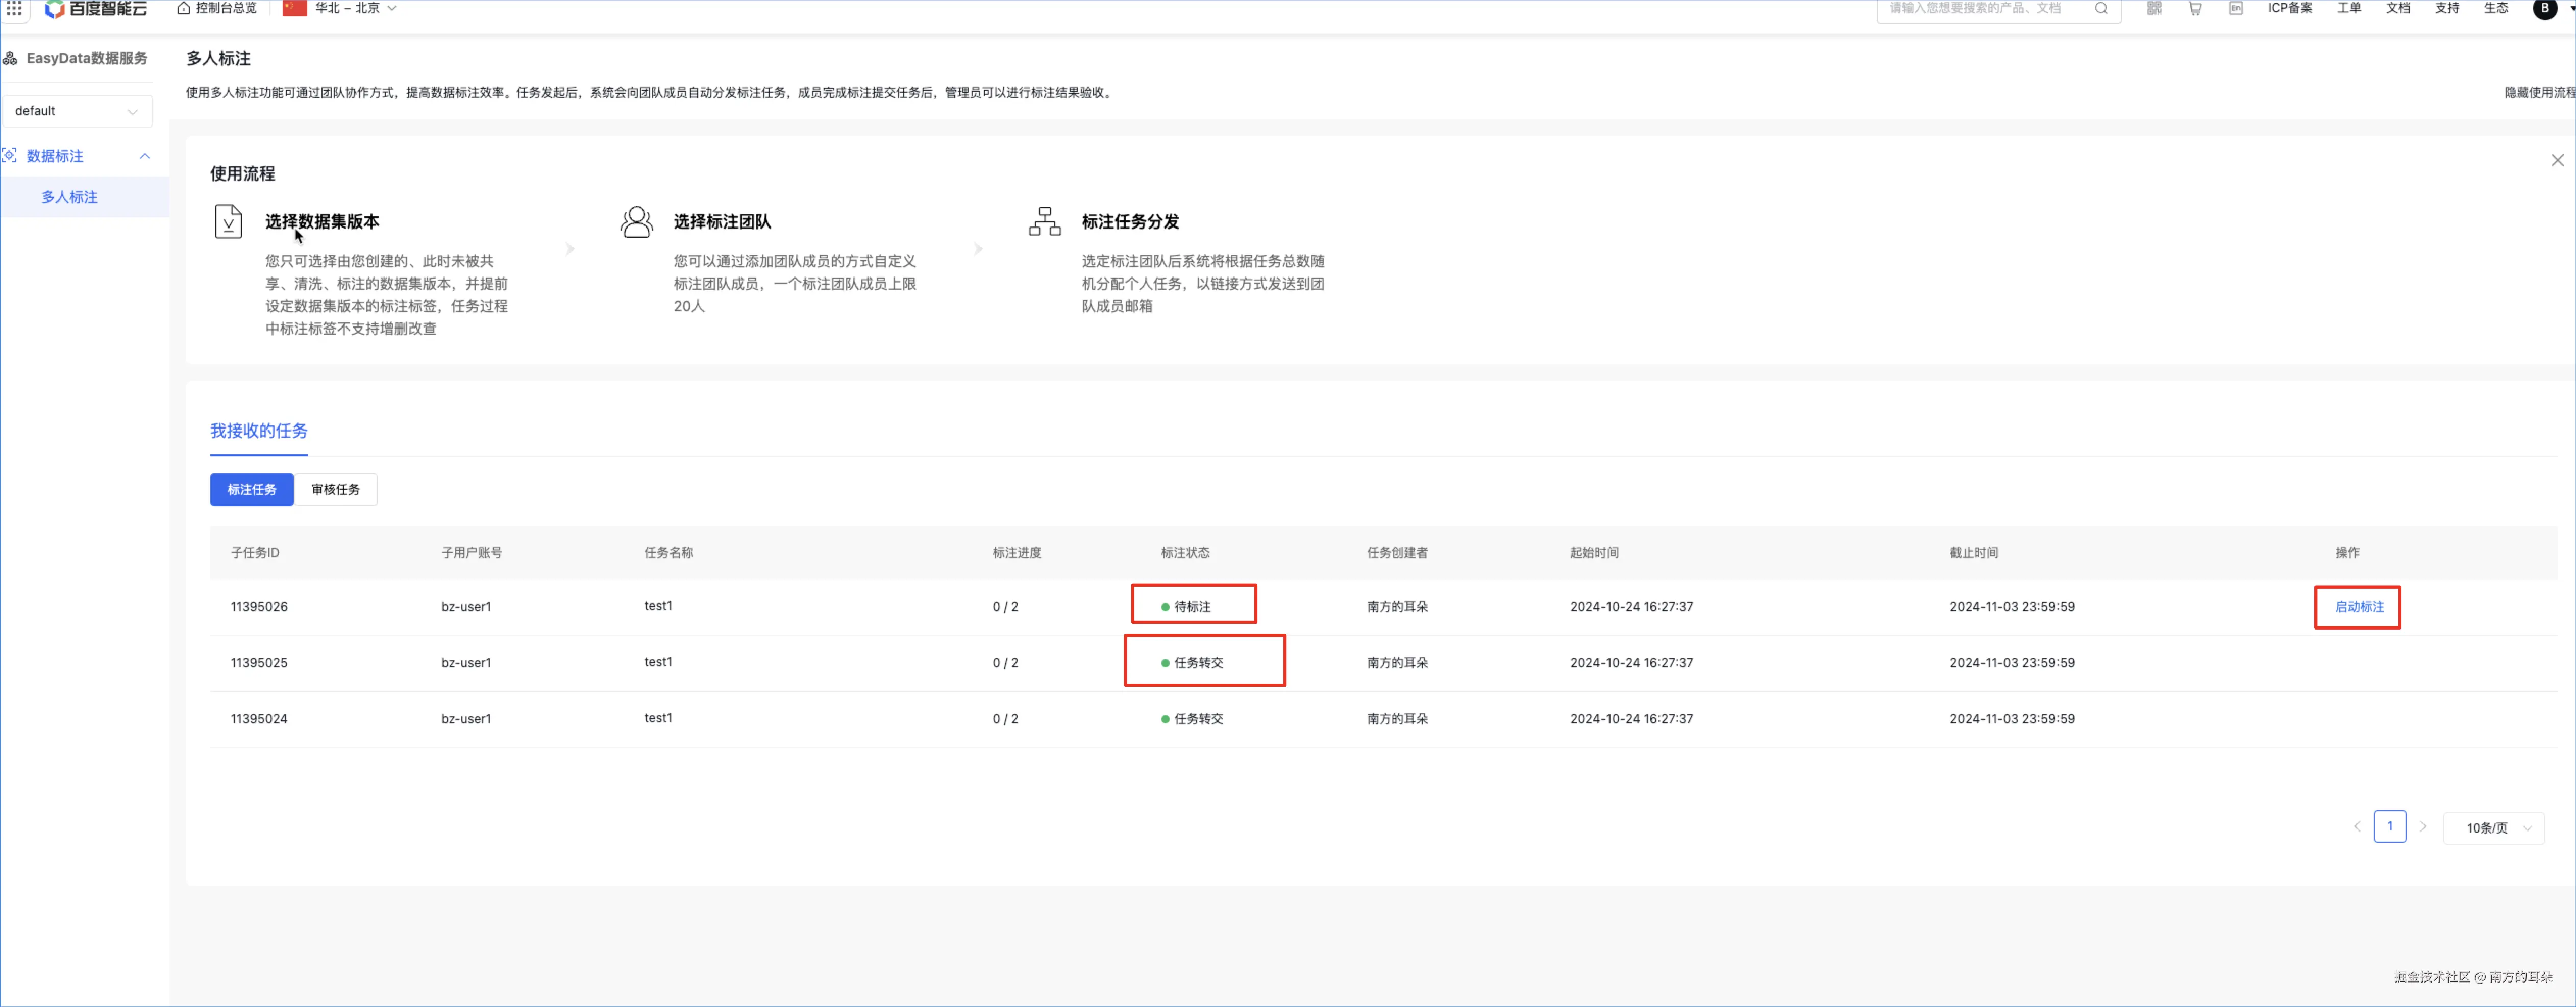Open the shopping cart icon
The width and height of the screenshot is (2576, 1007).
pyautogui.click(x=2195, y=8)
